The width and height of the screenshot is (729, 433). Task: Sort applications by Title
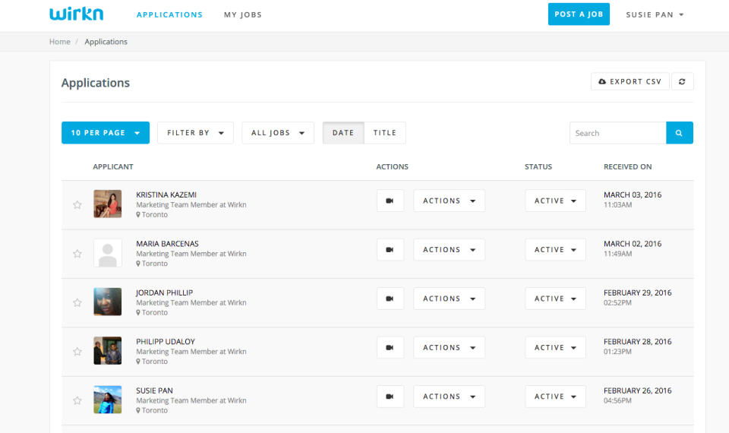pyautogui.click(x=385, y=133)
